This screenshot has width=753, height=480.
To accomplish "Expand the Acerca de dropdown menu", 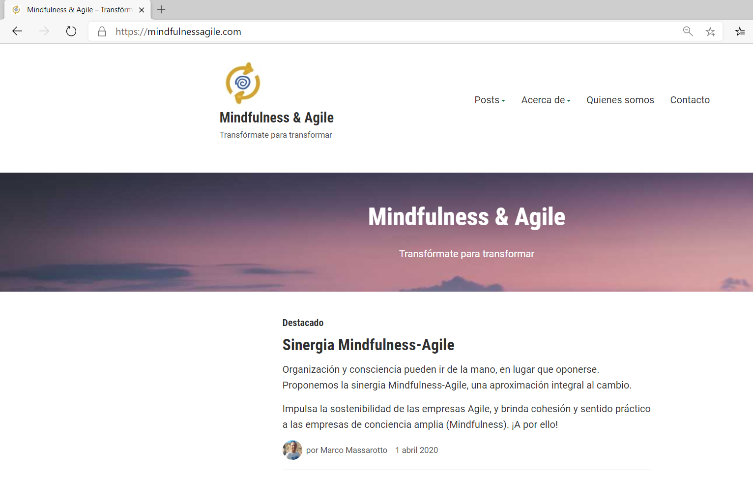I will [x=546, y=100].
